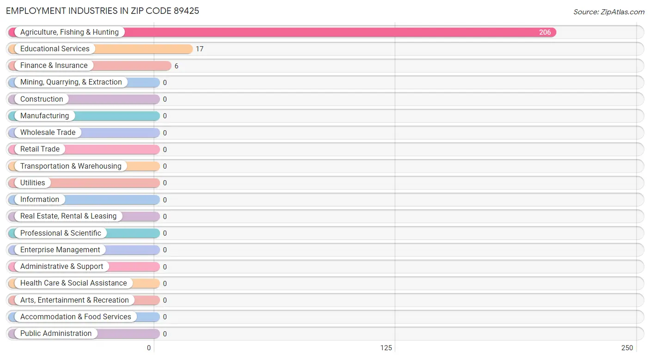Click the Construction label

click(x=42, y=99)
